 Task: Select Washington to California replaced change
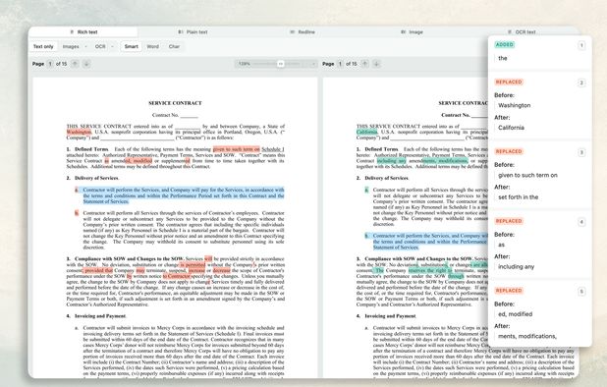(540, 105)
